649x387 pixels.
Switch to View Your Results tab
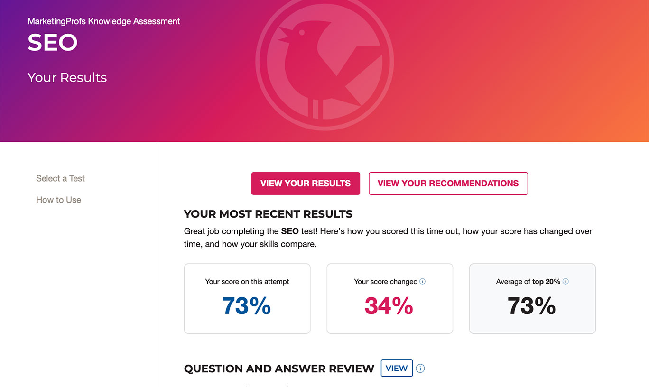pos(306,184)
